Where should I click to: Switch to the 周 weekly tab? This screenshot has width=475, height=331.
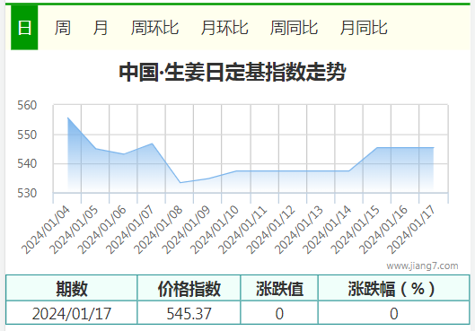[62, 28]
